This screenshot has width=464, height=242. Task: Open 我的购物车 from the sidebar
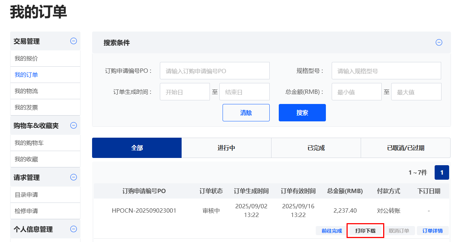click(x=29, y=143)
